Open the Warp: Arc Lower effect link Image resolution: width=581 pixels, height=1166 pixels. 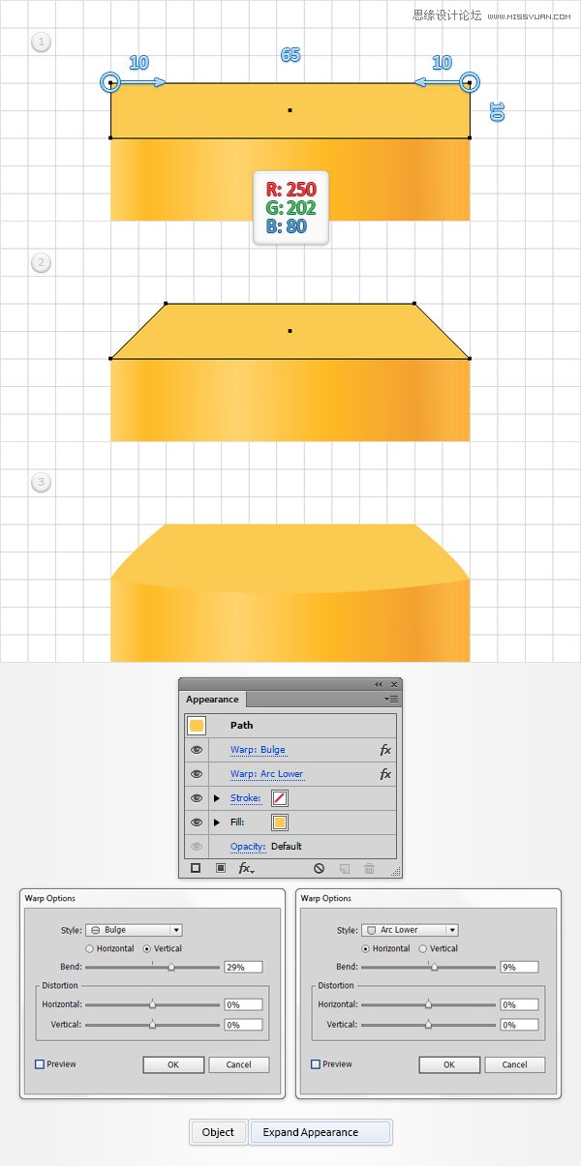click(266, 774)
